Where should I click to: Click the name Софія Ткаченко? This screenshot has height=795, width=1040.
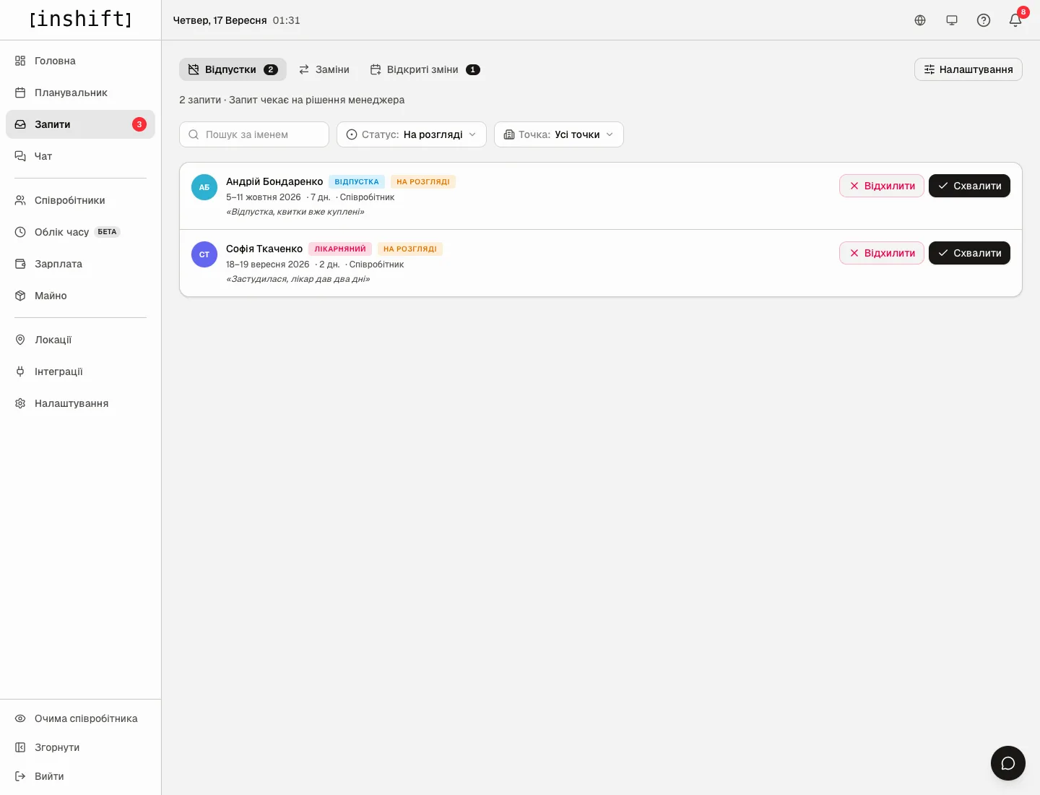264,249
